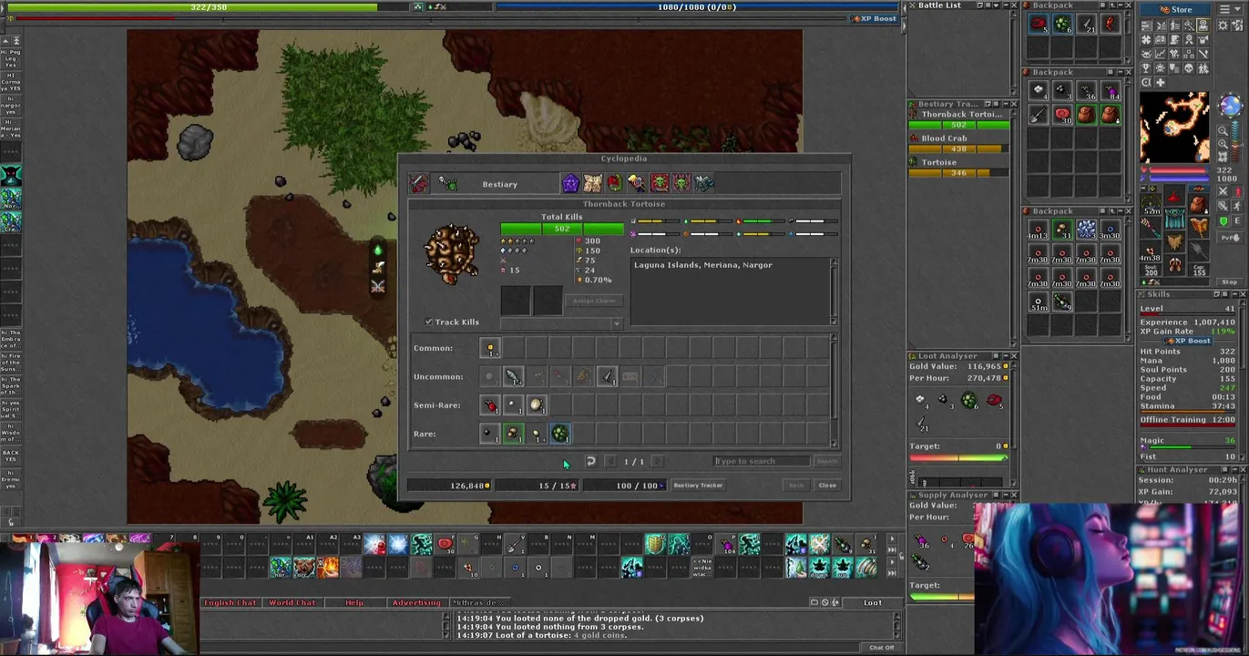Click the shovel in the second Backpack
Viewport: 1249px width, 656px height.
click(1038, 115)
